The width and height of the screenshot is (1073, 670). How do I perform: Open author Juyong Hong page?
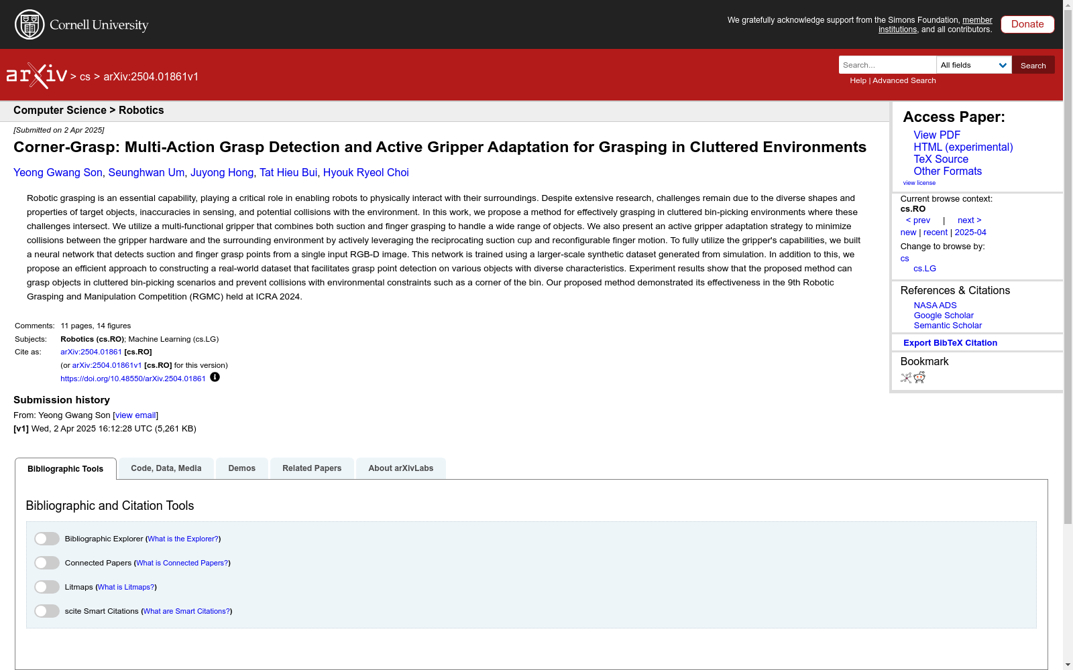(x=222, y=173)
